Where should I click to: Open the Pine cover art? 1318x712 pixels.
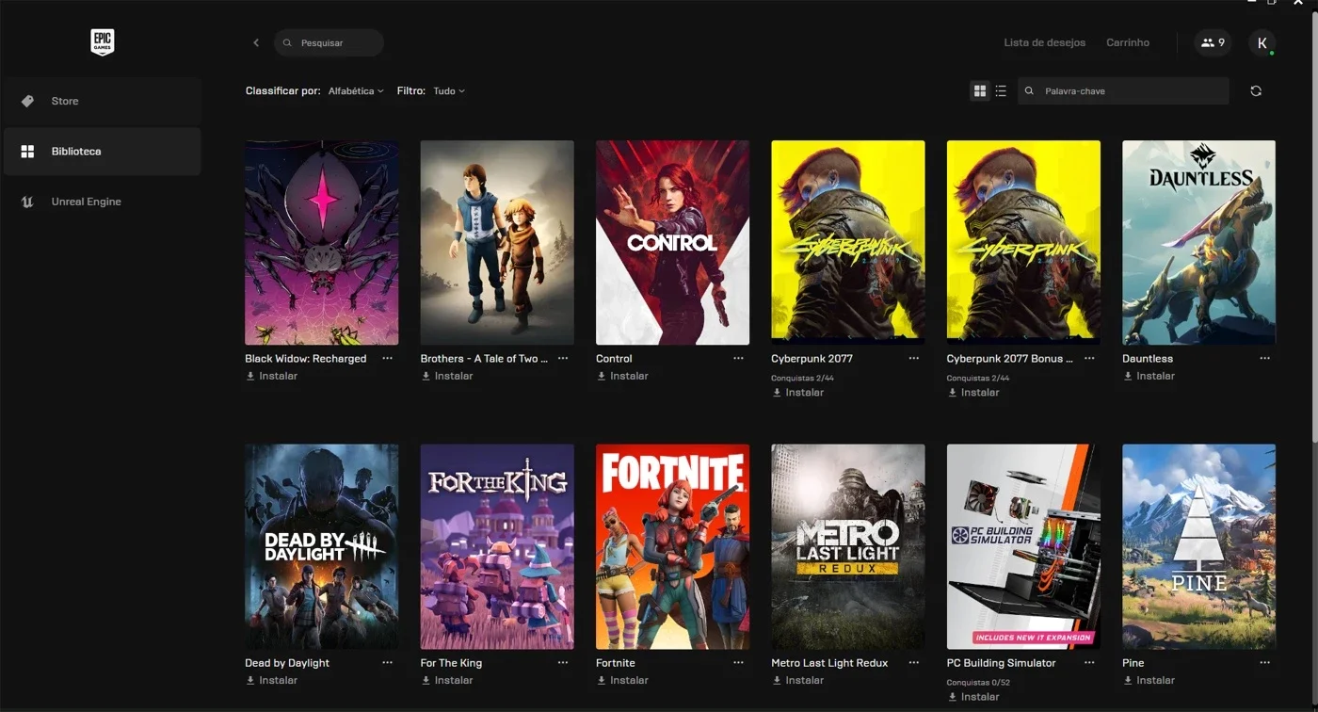click(1199, 547)
